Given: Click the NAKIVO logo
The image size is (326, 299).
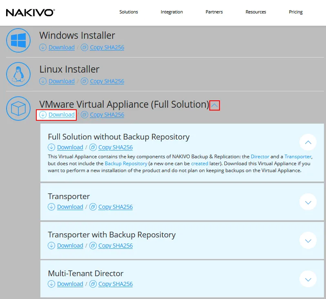Looking at the screenshot, I should coord(30,12).
